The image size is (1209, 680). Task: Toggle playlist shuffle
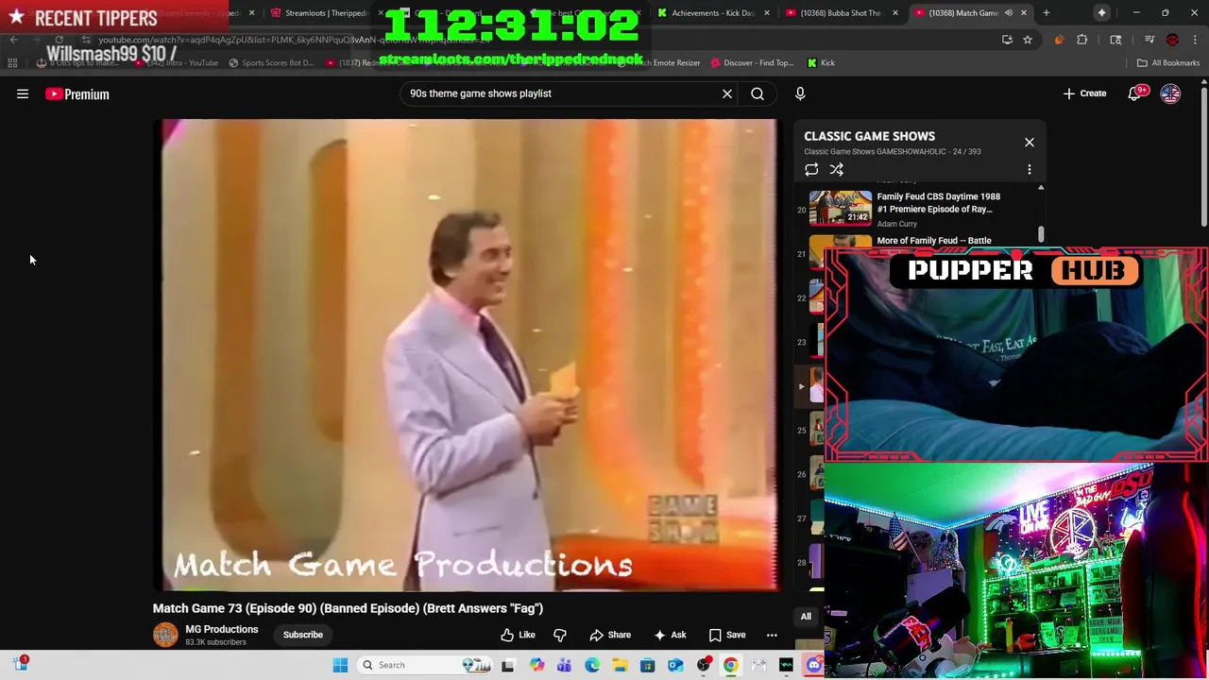click(836, 170)
